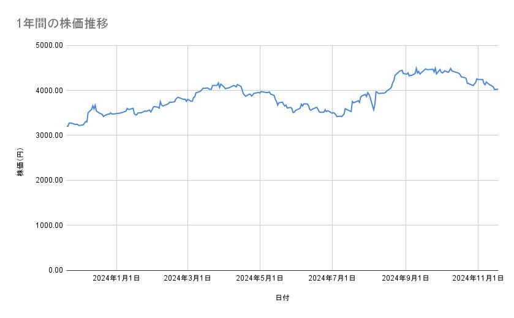The width and height of the screenshot is (514, 318).
Task: Click the 0.00 y-axis label
Action: 53,270
